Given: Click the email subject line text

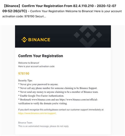Looking at the screenshot, I should 59,8.
